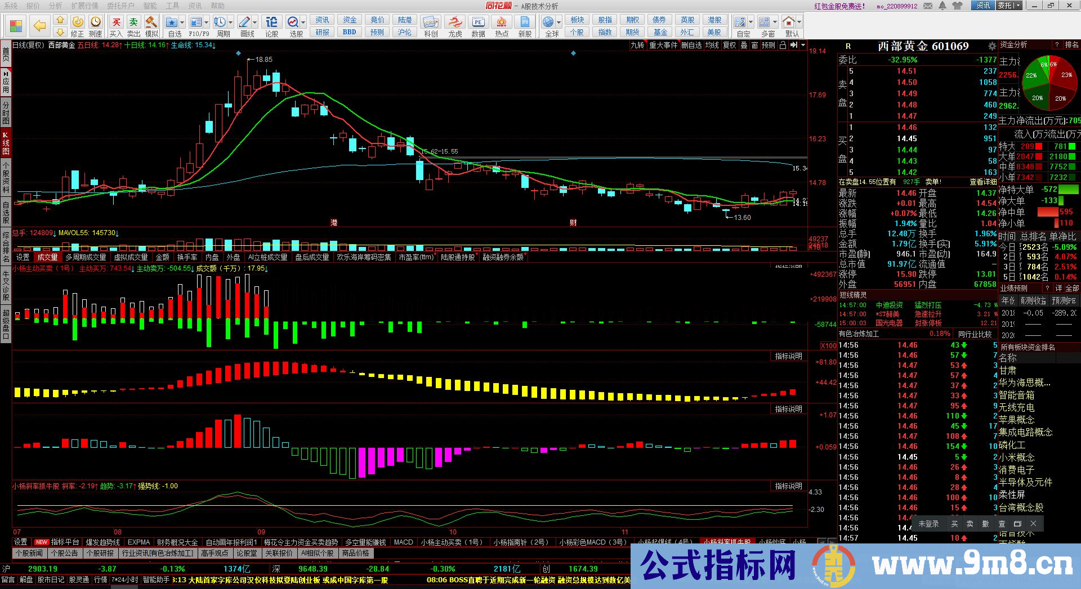Toggle 复权 price adjustment mode
The height and width of the screenshot is (589, 1081).
729,45
